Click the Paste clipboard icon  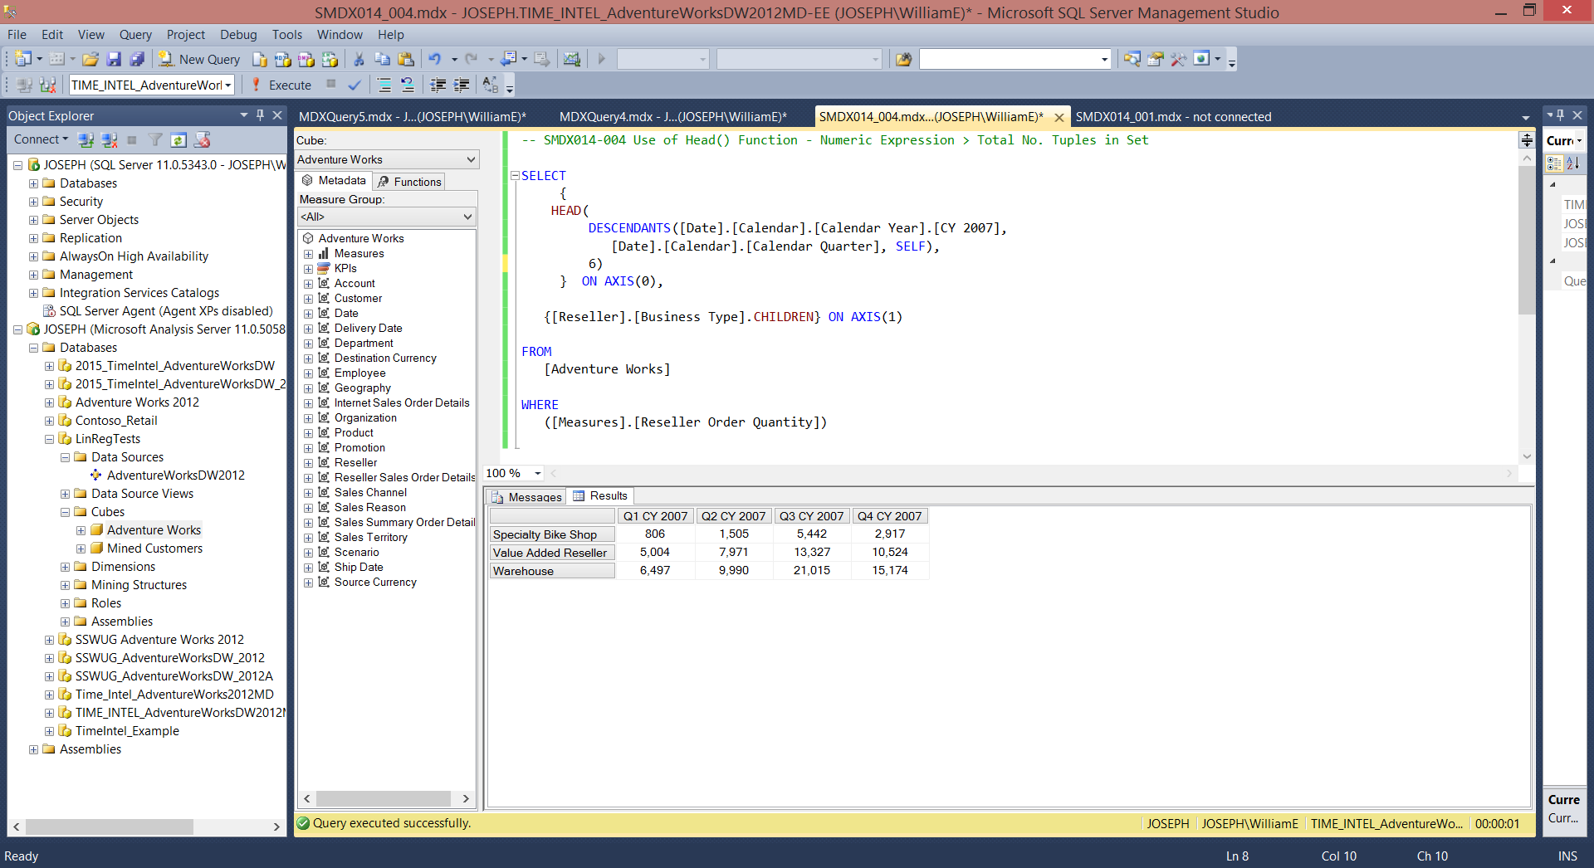tap(406, 59)
